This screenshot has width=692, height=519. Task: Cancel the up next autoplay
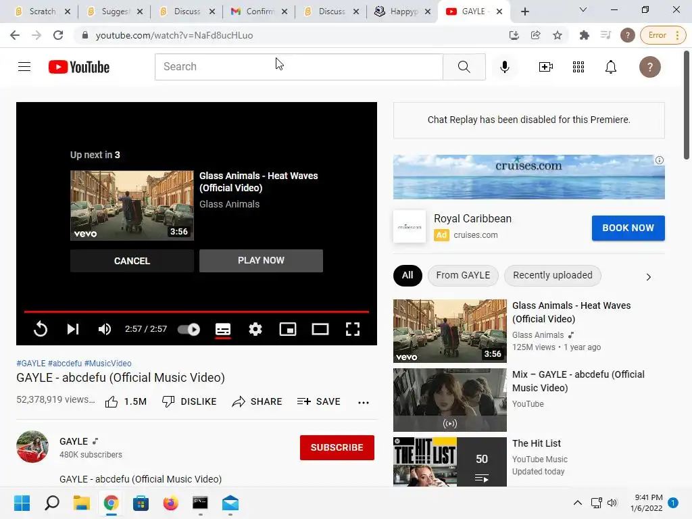(x=132, y=261)
